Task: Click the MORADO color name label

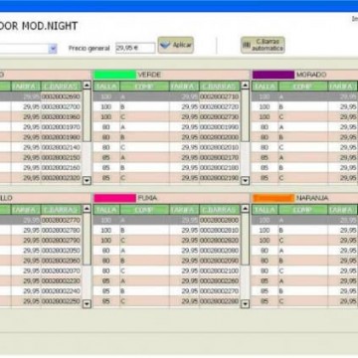Action: coord(311,75)
